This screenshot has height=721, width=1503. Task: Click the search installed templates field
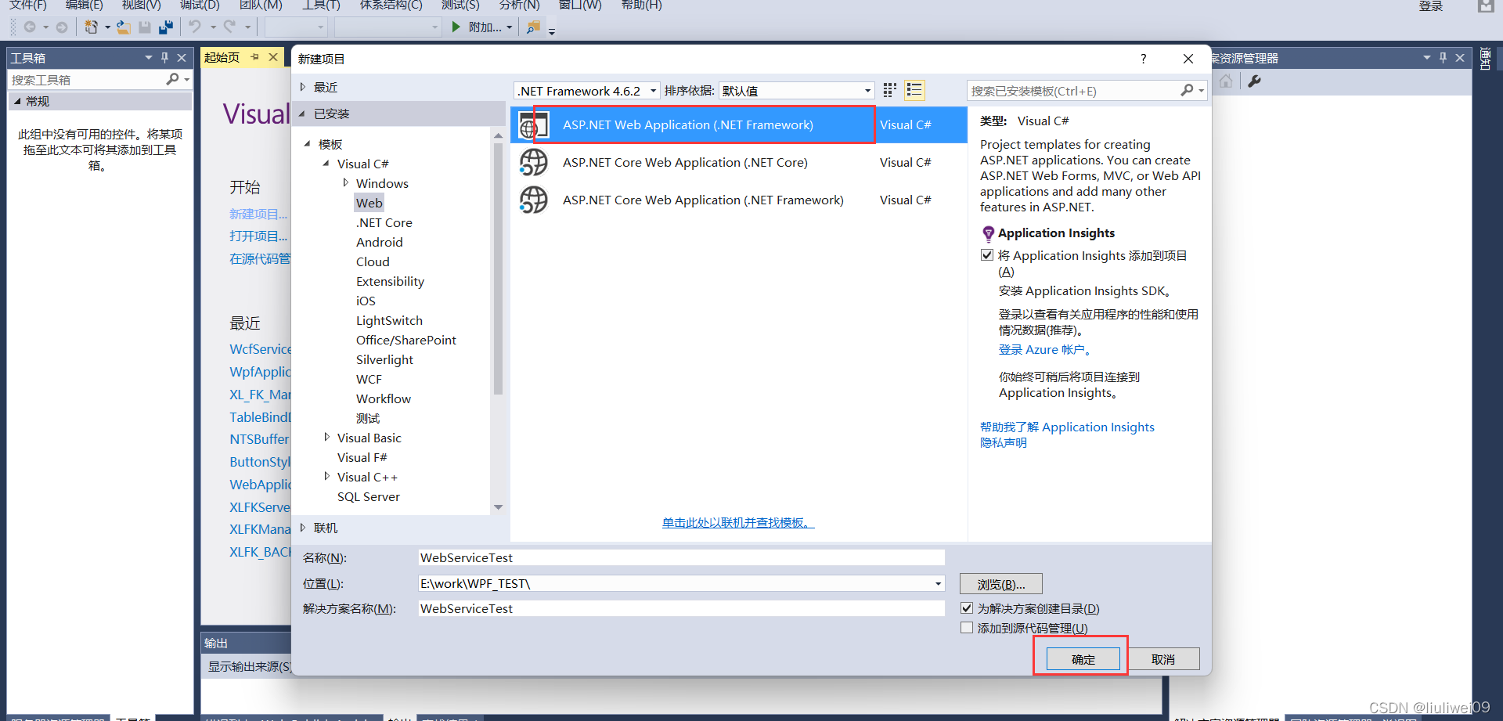1074,91
